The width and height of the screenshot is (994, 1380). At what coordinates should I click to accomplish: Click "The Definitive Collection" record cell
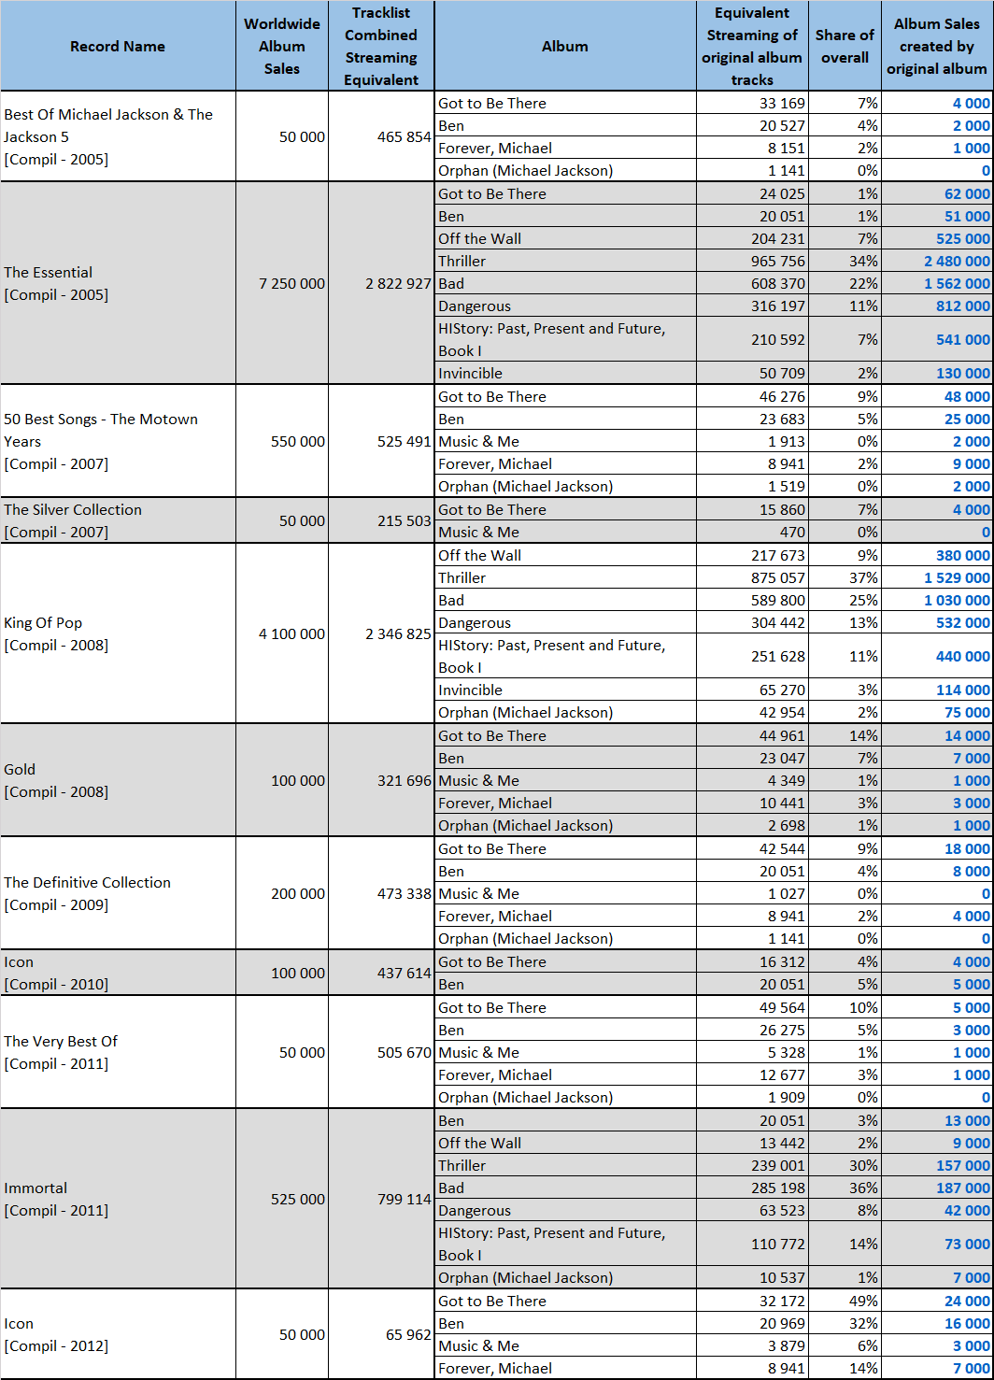tap(118, 893)
